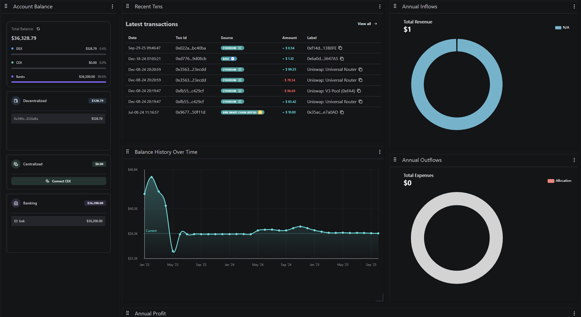Open View all transactions
The height and width of the screenshot is (317, 581).
(x=367, y=24)
